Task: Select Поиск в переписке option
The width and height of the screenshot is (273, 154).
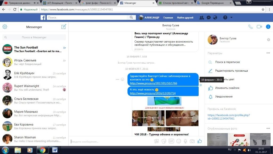Action: [x=227, y=62]
